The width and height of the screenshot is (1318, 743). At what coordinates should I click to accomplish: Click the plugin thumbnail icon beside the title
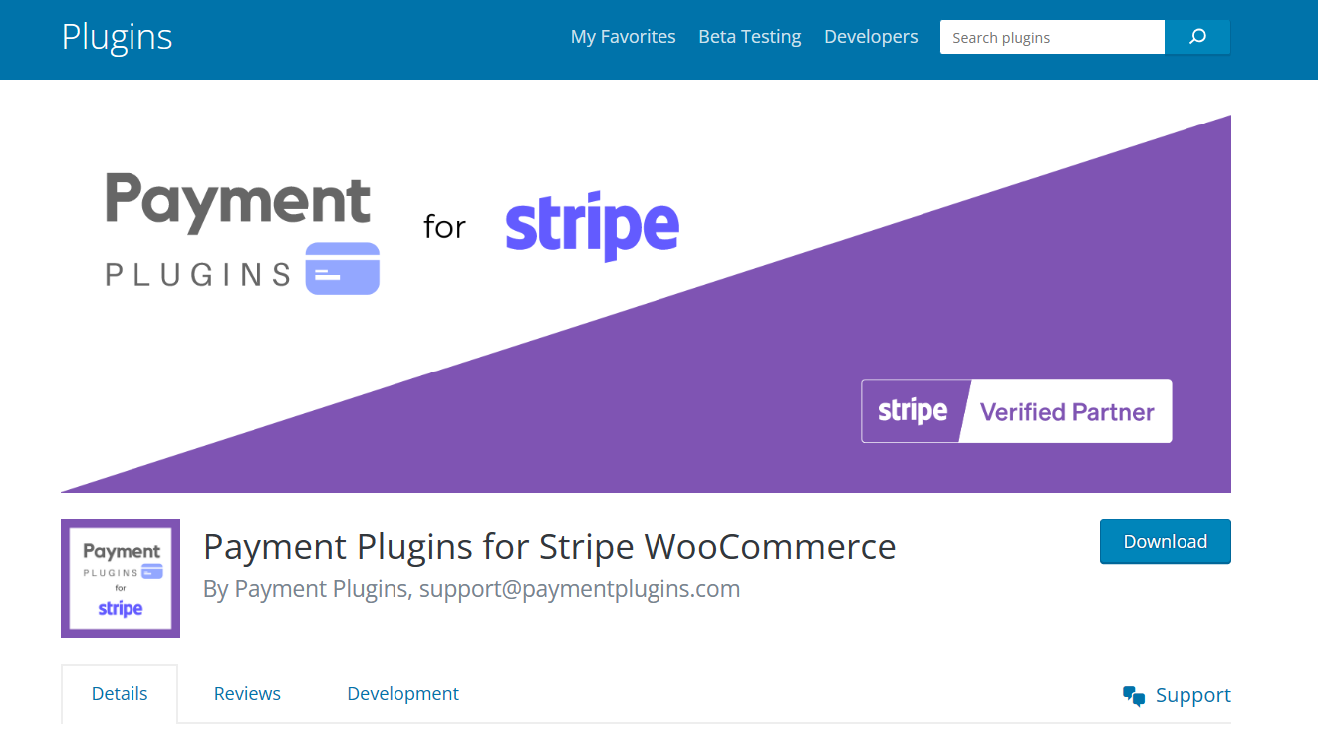121,579
